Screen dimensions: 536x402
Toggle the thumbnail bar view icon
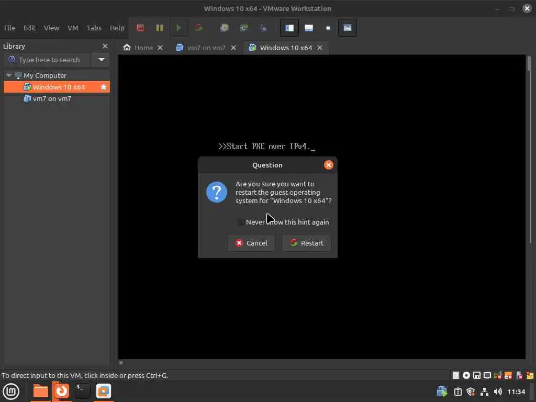(x=309, y=28)
